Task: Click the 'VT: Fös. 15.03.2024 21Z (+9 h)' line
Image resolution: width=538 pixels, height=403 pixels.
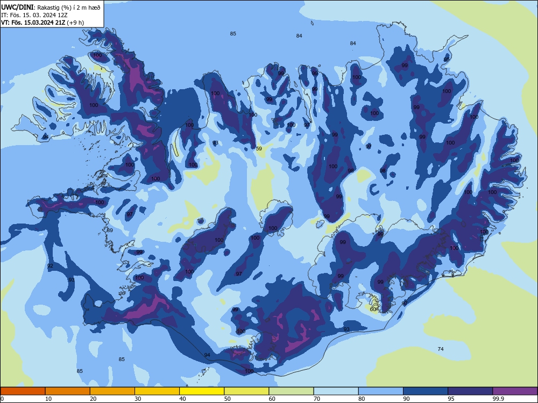Action: tap(43, 23)
